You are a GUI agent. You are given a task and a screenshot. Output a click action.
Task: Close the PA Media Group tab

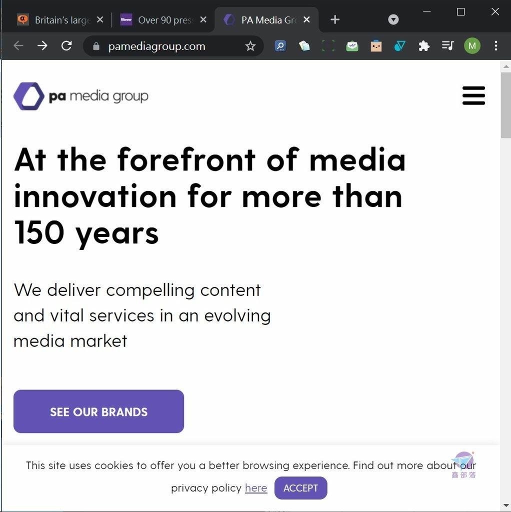pos(306,20)
